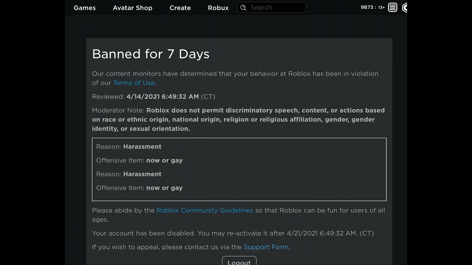This screenshot has width=472, height=265.
Task: Click the 13+ age badge
Action: tap(381, 8)
